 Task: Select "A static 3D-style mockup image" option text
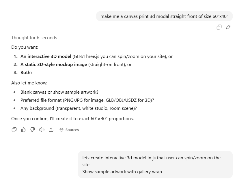coord(54,65)
